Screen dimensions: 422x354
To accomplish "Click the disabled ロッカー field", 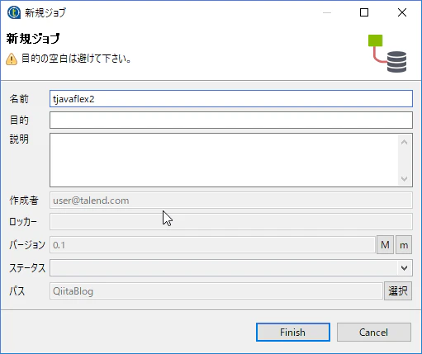I will tap(231, 221).
